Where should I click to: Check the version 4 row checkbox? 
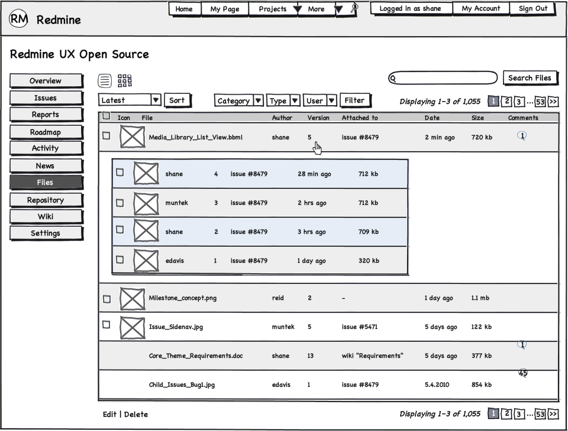[x=120, y=172]
